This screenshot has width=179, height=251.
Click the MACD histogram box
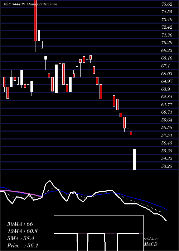(x=98, y=233)
